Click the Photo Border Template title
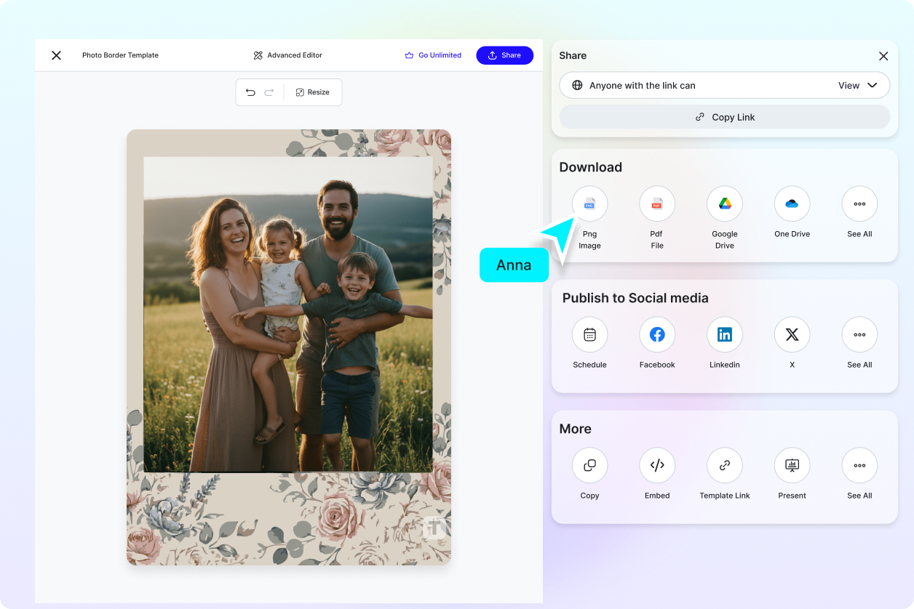 (x=120, y=55)
